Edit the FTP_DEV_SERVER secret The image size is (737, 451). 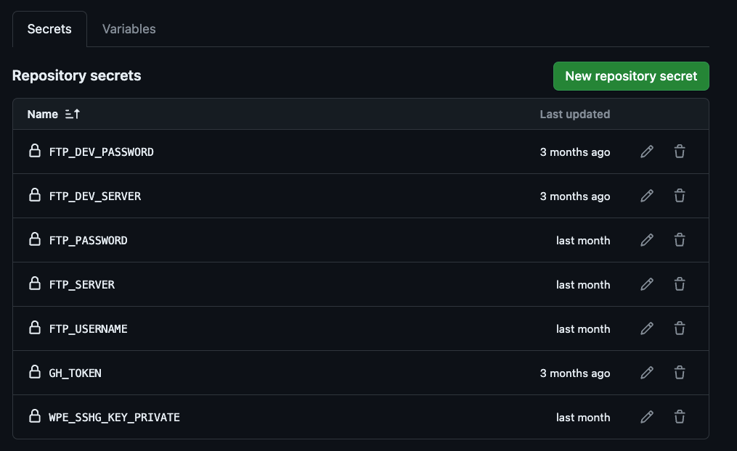(x=647, y=196)
